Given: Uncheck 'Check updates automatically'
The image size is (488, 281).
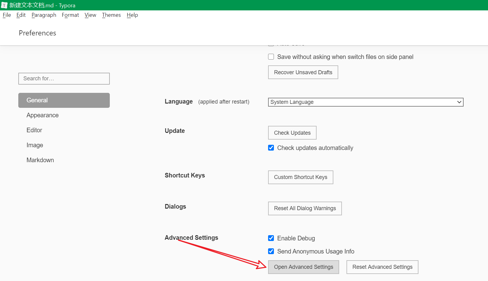Looking at the screenshot, I should pos(271,148).
